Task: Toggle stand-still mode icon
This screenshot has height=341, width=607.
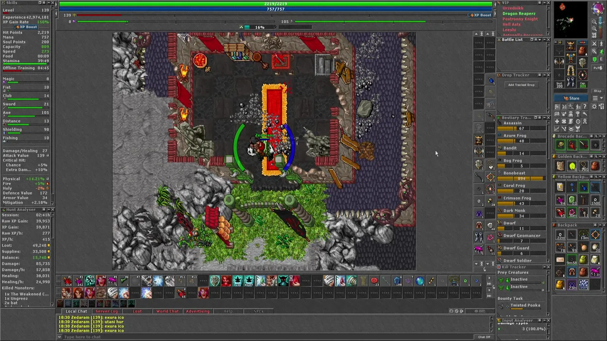Action: (601, 44)
